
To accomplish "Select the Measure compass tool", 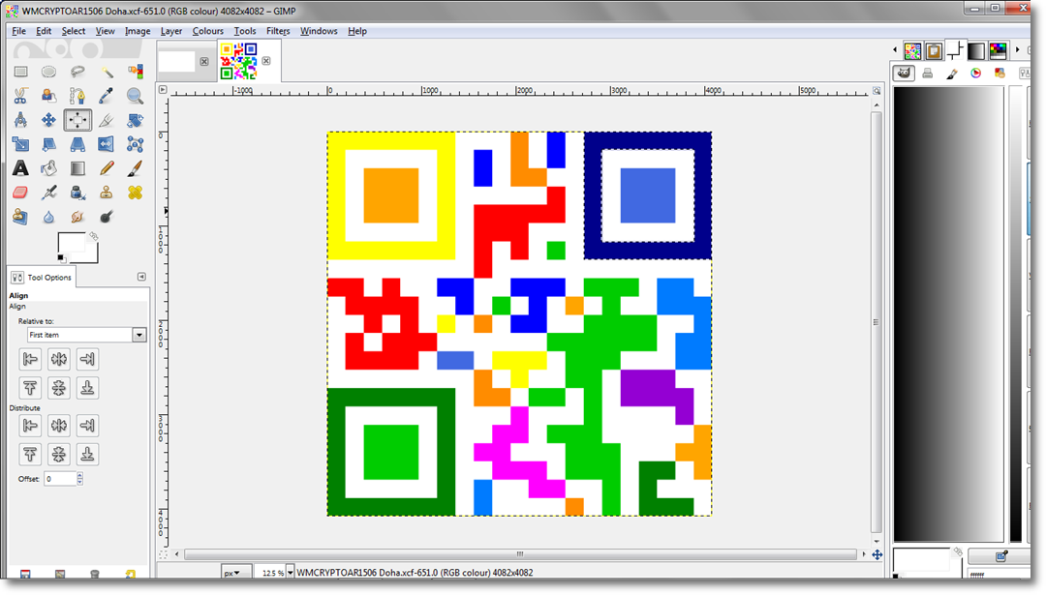I will (x=20, y=120).
